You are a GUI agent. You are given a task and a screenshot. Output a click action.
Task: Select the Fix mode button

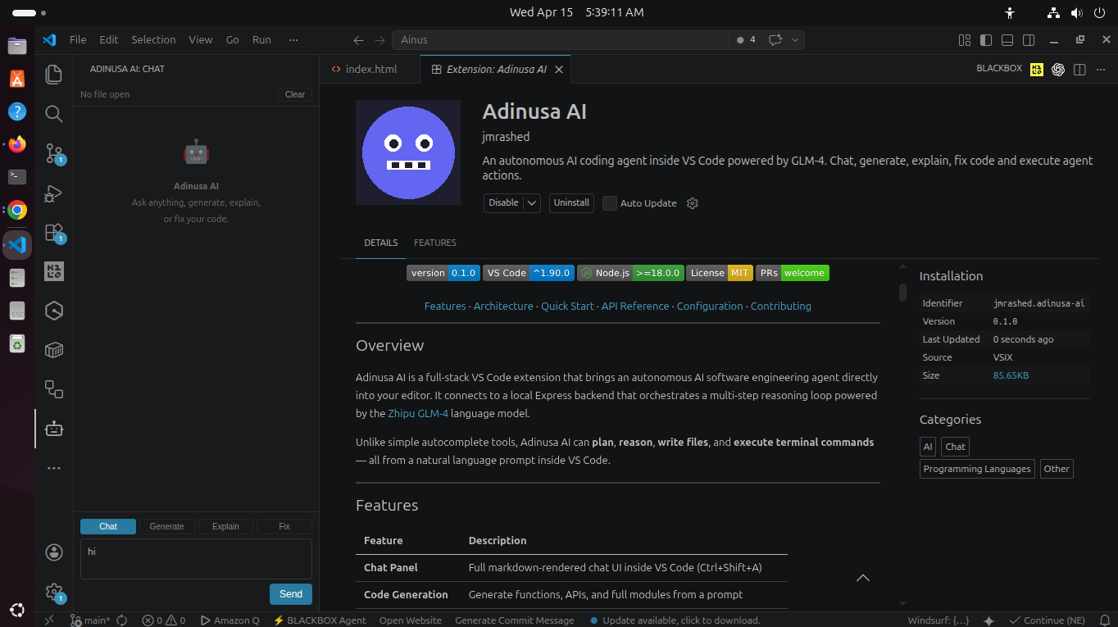point(284,526)
